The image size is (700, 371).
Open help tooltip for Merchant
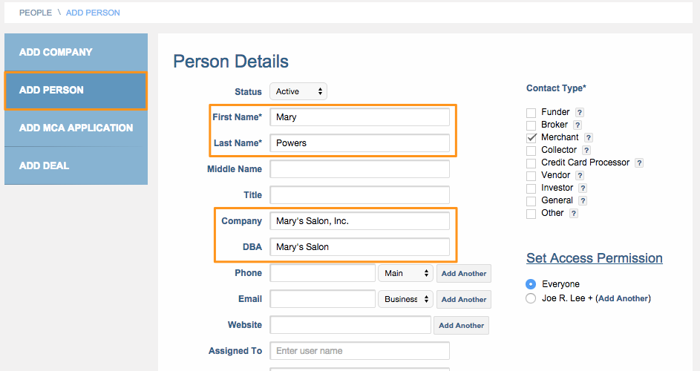click(x=589, y=138)
